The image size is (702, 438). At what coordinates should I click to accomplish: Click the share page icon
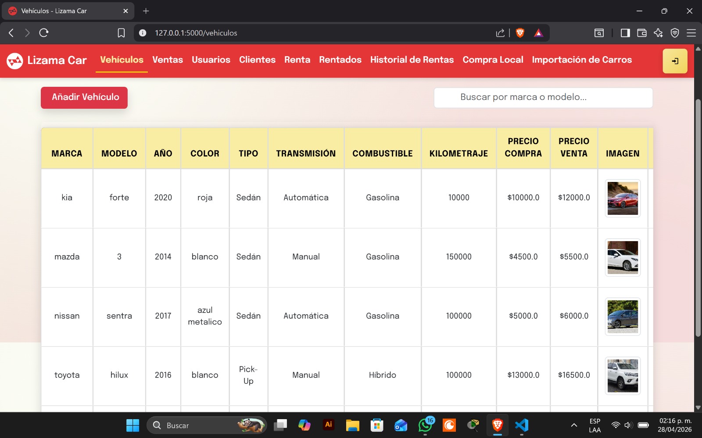pos(500,33)
